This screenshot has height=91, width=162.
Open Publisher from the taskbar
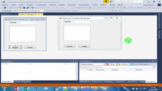click(26, 89)
